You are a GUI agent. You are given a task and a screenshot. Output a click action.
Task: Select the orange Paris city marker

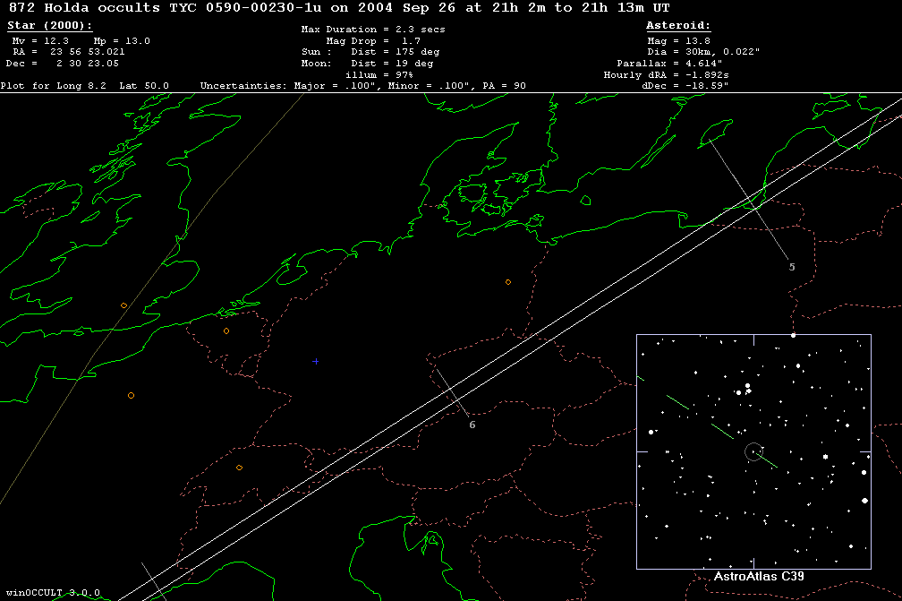(131, 395)
